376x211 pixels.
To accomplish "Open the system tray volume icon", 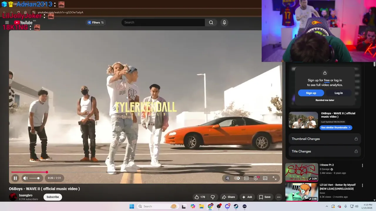I will coord(357,206).
